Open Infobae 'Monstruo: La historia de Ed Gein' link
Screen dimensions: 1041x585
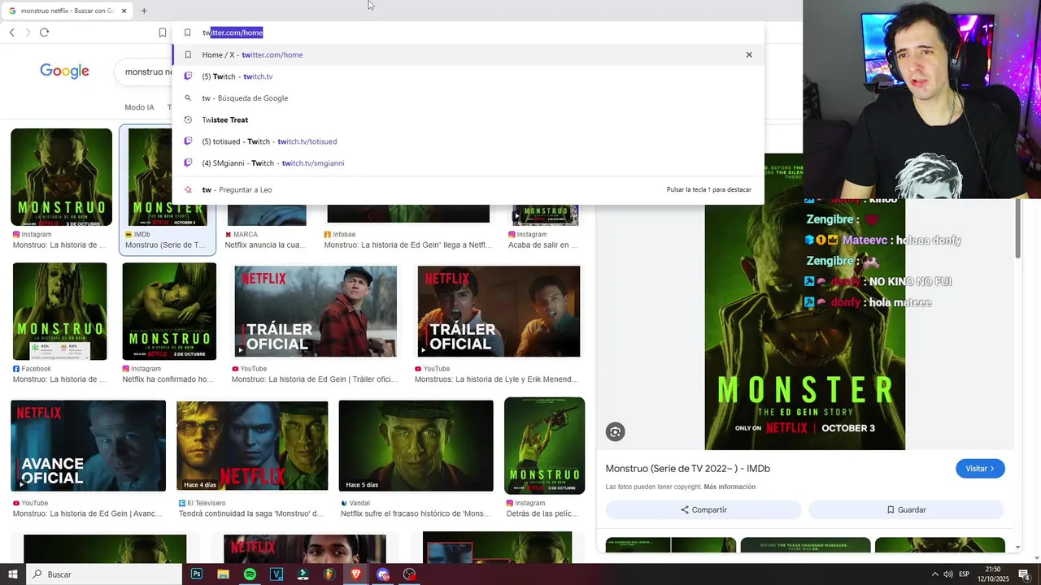[408, 245]
